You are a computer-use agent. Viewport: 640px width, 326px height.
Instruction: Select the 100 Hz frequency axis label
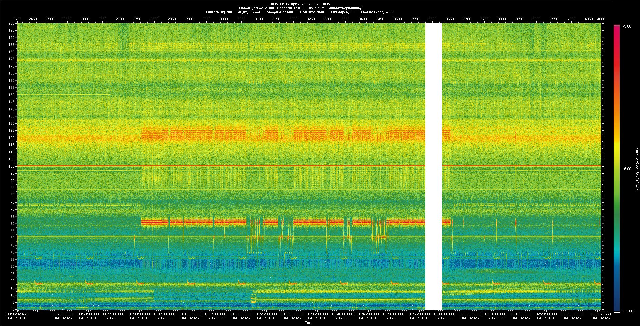tap(11, 166)
